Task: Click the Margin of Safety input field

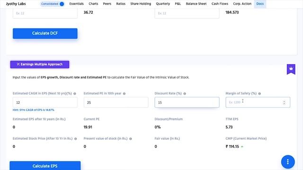Action: pos(258,102)
